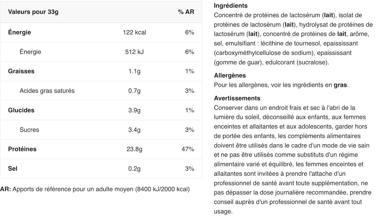Select the 'Avertissements' heading
The height and width of the screenshot is (220, 377).
click(237, 98)
